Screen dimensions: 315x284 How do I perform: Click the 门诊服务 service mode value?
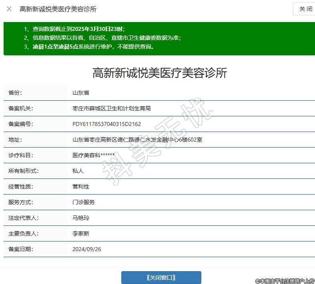tap(84, 202)
